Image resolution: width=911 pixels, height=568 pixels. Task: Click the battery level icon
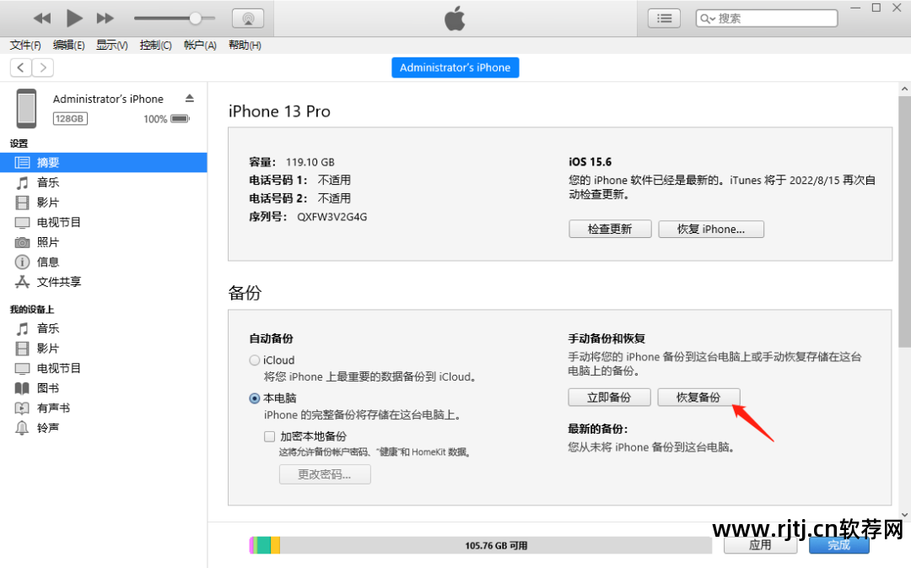[181, 119]
